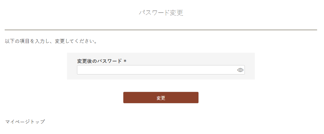Submit the password change form

point(161,98)
